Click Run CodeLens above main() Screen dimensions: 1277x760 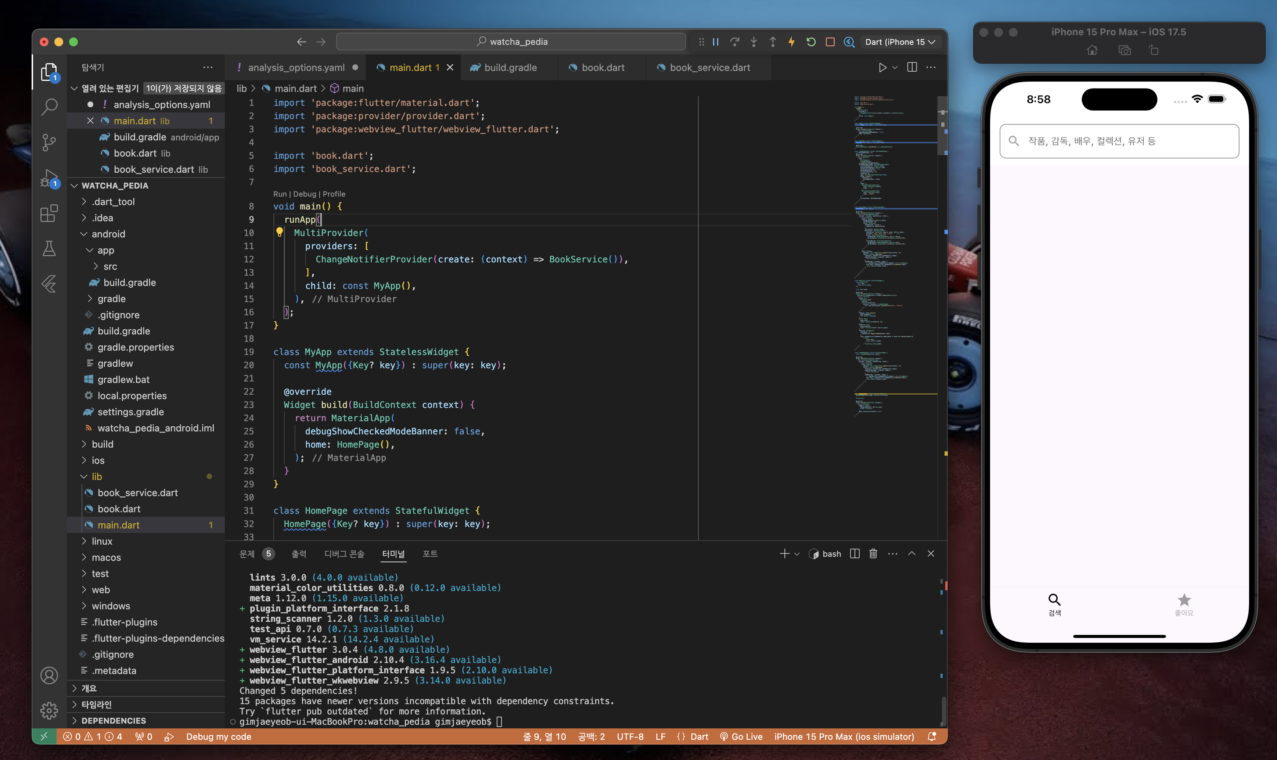tap(280, 194)
